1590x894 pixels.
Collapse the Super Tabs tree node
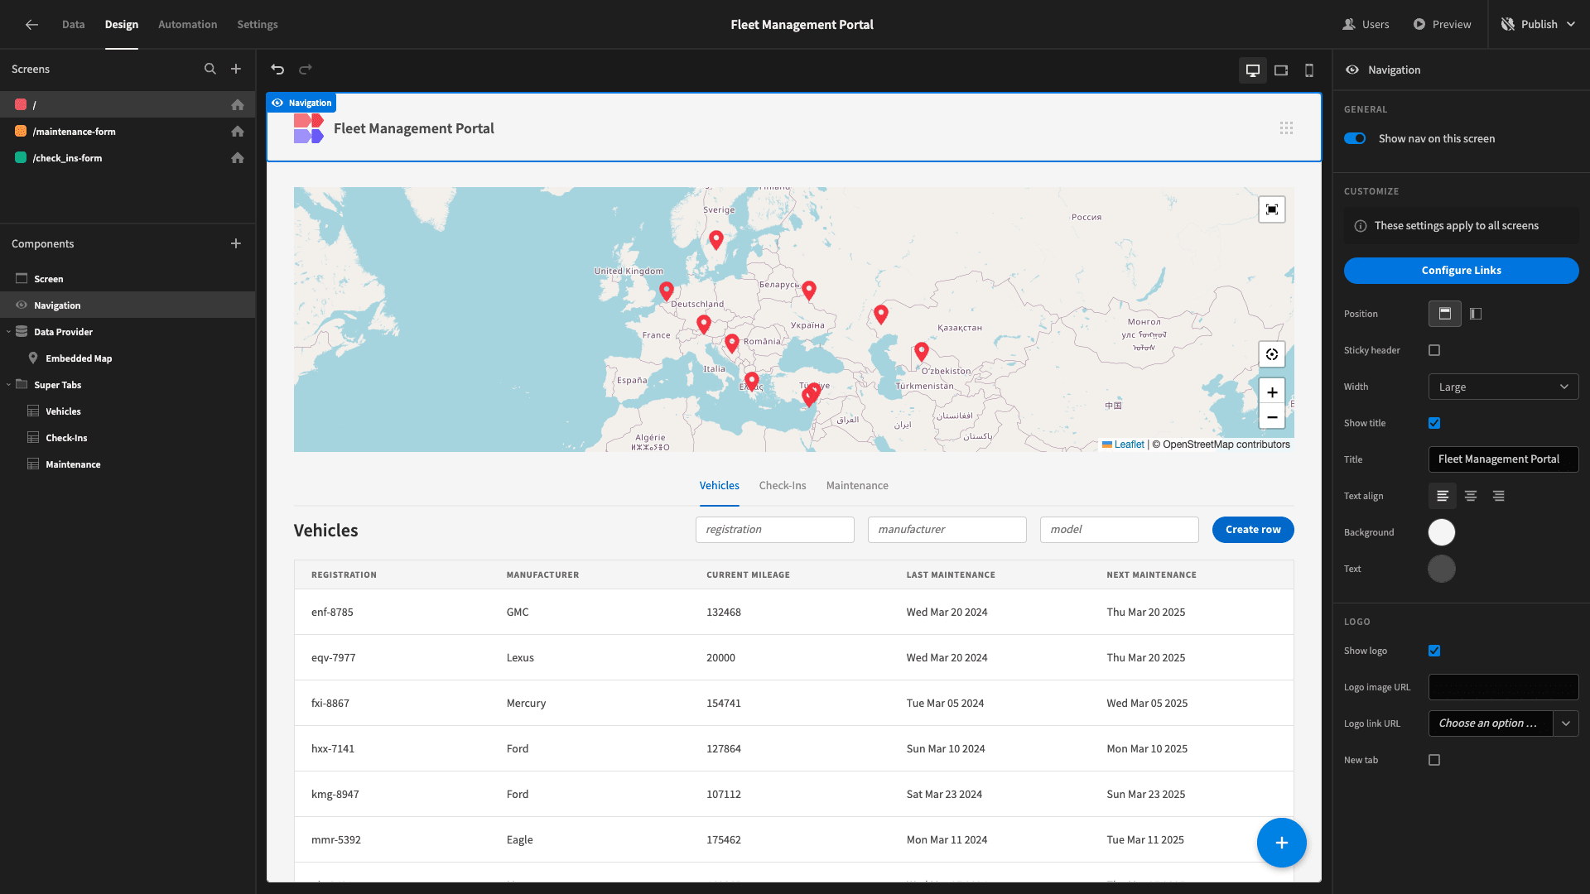[8, 385]
